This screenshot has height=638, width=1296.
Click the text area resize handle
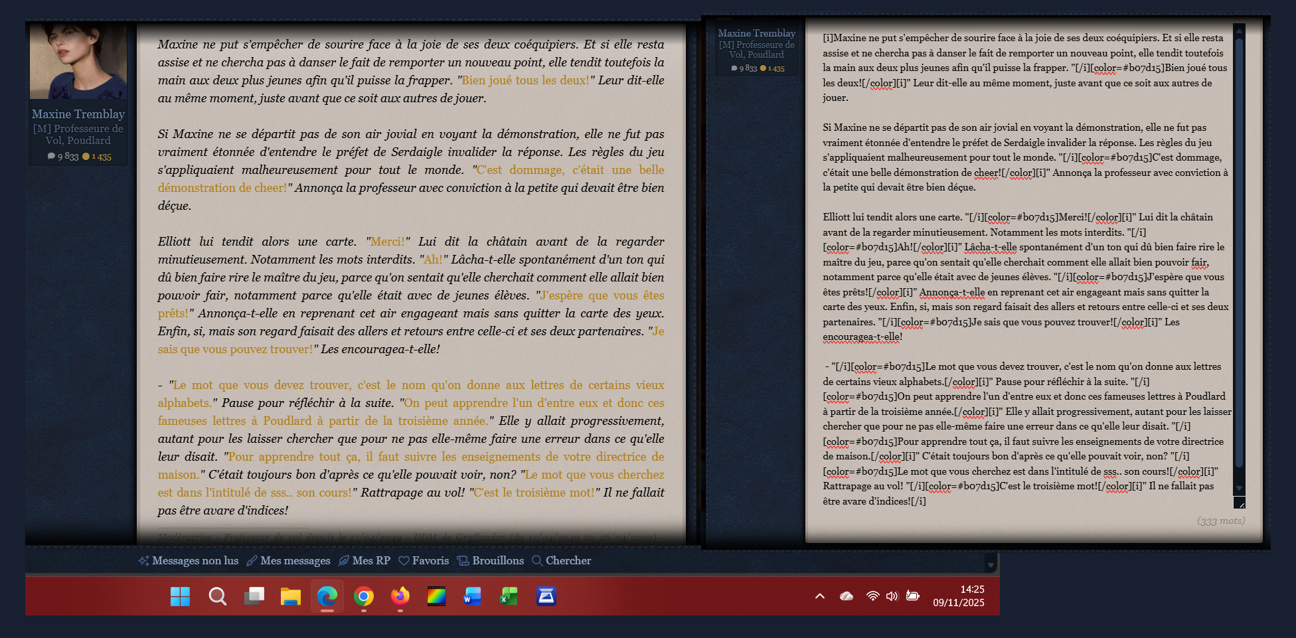point(1240,504)
